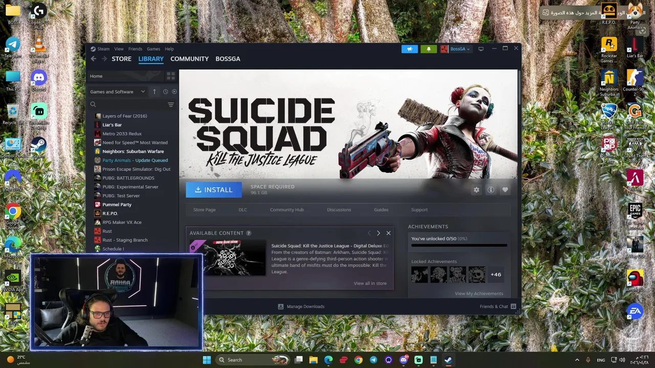Click the library search field
This screenshot has width=655, height=368.
128,104
